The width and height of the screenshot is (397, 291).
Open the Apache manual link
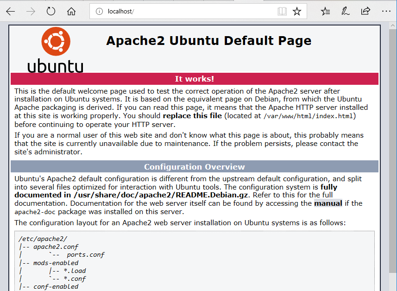[328, 203]
